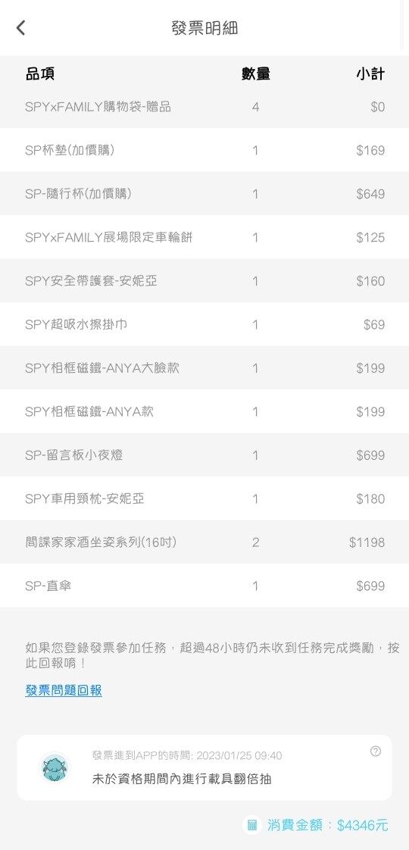Select the SP-直傘 item row
Screen dimensions: 409x850
204,586
